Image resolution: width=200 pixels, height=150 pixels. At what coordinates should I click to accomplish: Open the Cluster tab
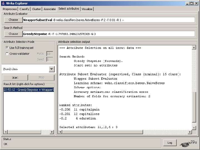click(x=36, y=9)
